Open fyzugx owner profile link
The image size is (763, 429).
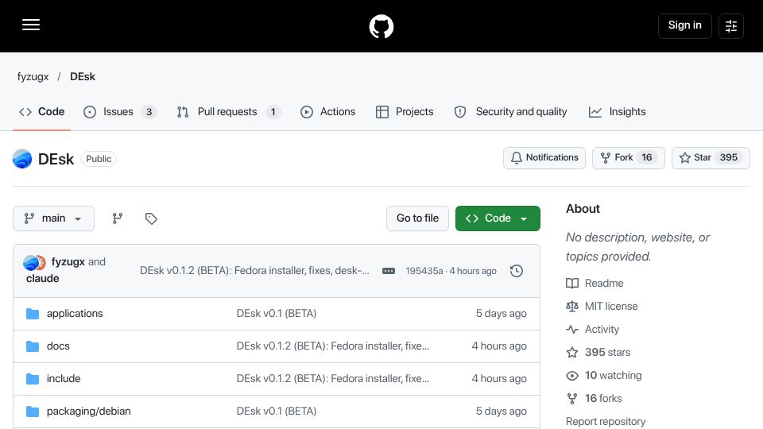coord(33,77)
